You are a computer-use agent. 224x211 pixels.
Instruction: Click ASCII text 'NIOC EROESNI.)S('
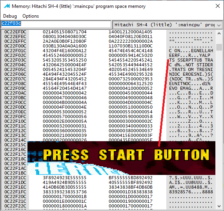click(x=191, y=74)
